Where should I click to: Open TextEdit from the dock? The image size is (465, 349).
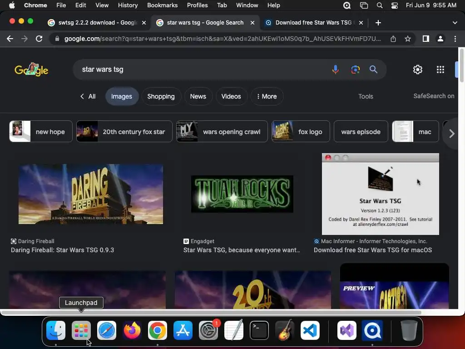[x=234, y=330]
